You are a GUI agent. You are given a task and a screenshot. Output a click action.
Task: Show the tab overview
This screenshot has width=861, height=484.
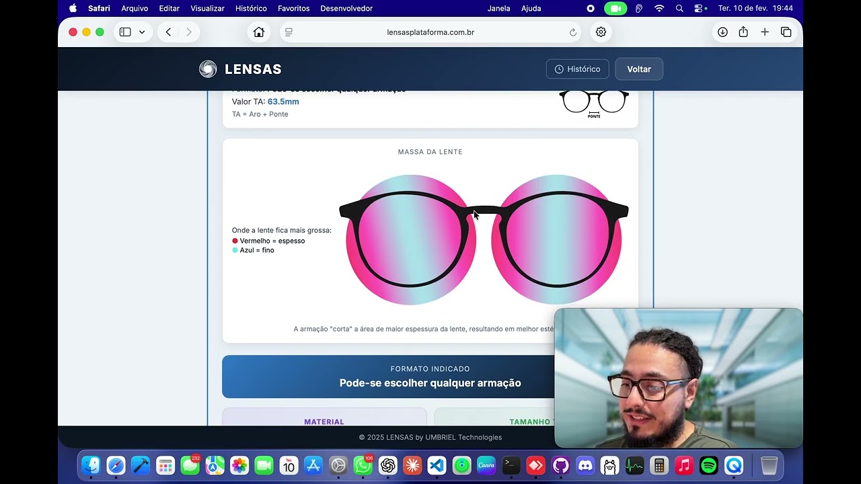point(786,32)
